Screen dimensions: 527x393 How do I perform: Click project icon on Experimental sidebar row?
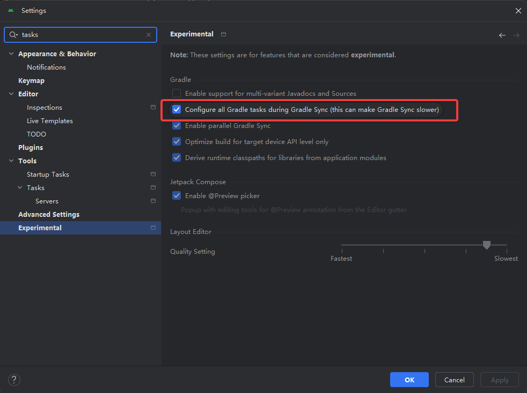click(153, 228)
